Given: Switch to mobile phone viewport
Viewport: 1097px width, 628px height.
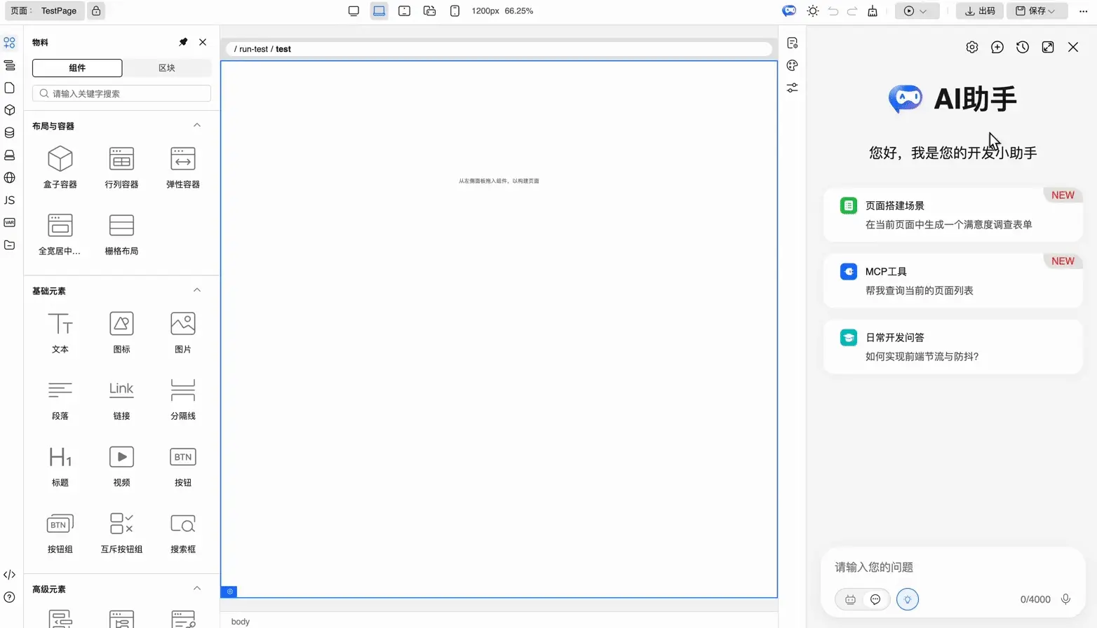Looking at the screenshot, I should 455,11.
